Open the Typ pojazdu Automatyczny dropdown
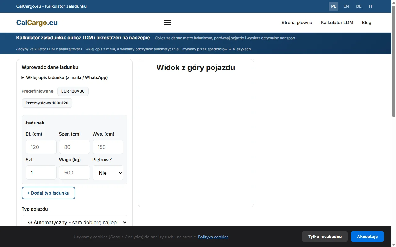 tap(74, 222)
